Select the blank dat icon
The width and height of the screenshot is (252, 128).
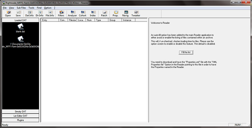pyautogui.click(x=20, y=28)
